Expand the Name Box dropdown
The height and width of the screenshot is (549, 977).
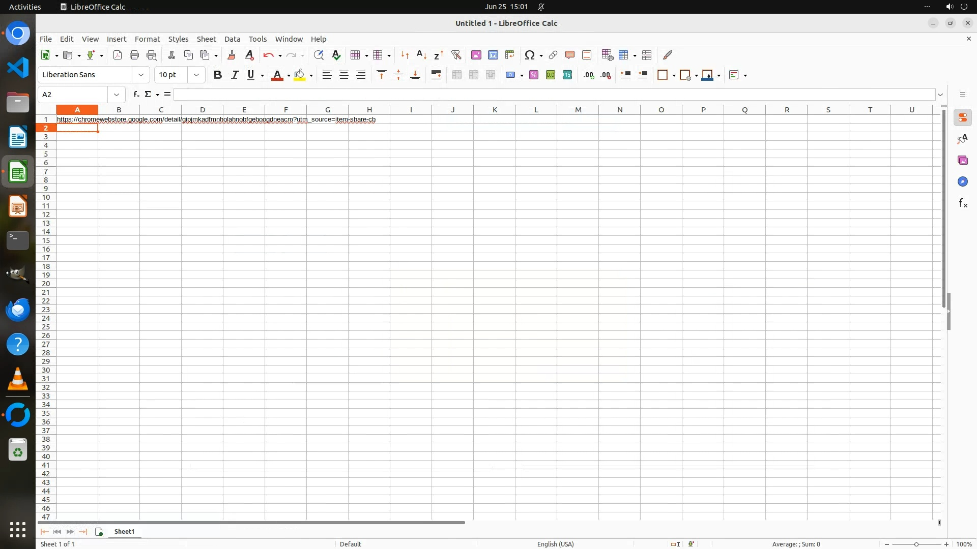pyautogui.click(x=117, y=95)
